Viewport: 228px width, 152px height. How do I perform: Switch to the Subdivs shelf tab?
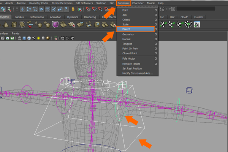pyautogui.click(x=19, y=17)
